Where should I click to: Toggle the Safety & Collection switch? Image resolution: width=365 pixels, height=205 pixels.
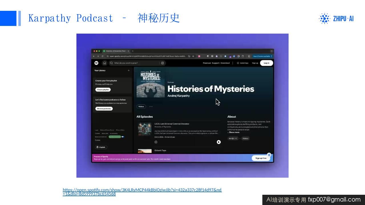coord(123,137)
